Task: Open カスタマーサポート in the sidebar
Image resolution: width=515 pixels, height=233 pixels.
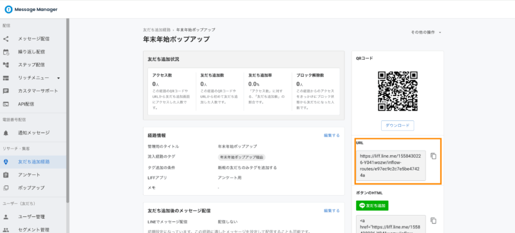Action: pyautogui.click(x=38, y=91)
